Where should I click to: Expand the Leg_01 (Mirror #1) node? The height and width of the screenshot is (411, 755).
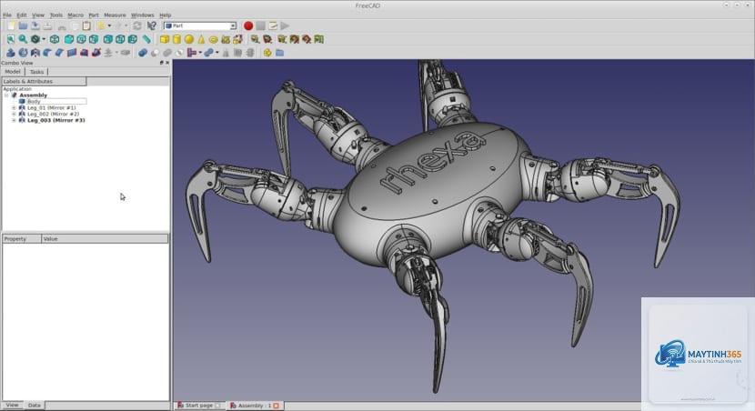pyautogui.click(x=14, y=108)
